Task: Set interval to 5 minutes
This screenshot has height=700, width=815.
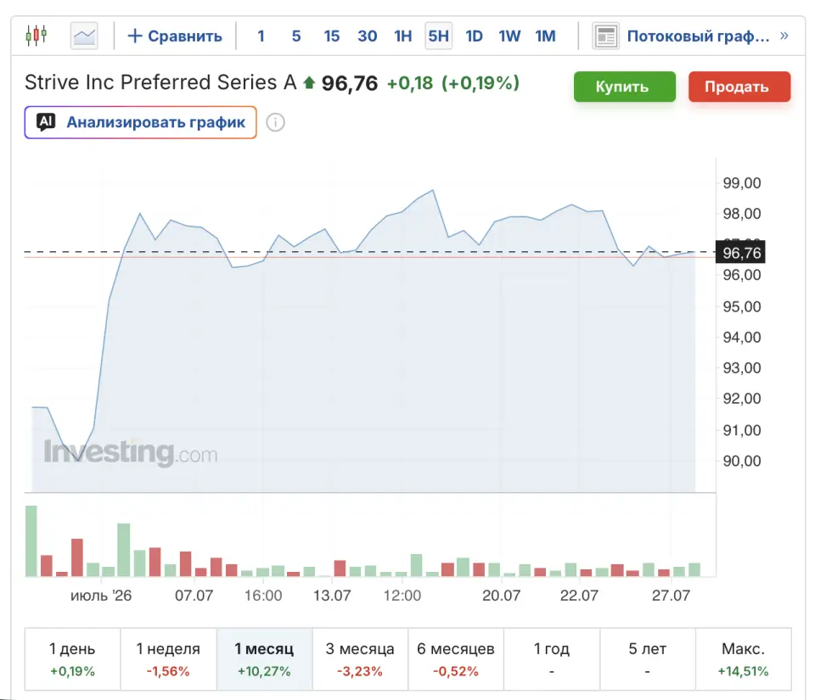Action: 296,36
